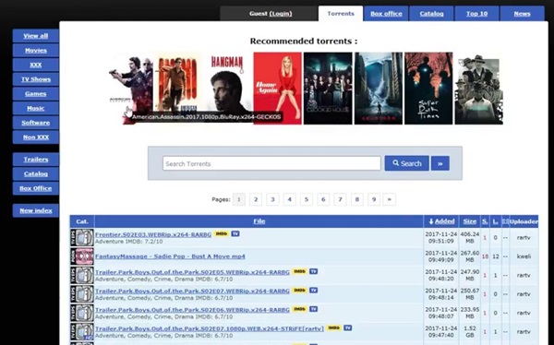This screenshot has width=554, height=345.
Task: Open the Home Again poster thumbnail
Action: pos(278,89)
